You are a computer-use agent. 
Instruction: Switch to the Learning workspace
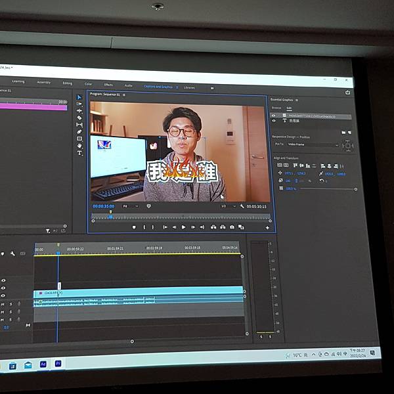tap(18, 81)
